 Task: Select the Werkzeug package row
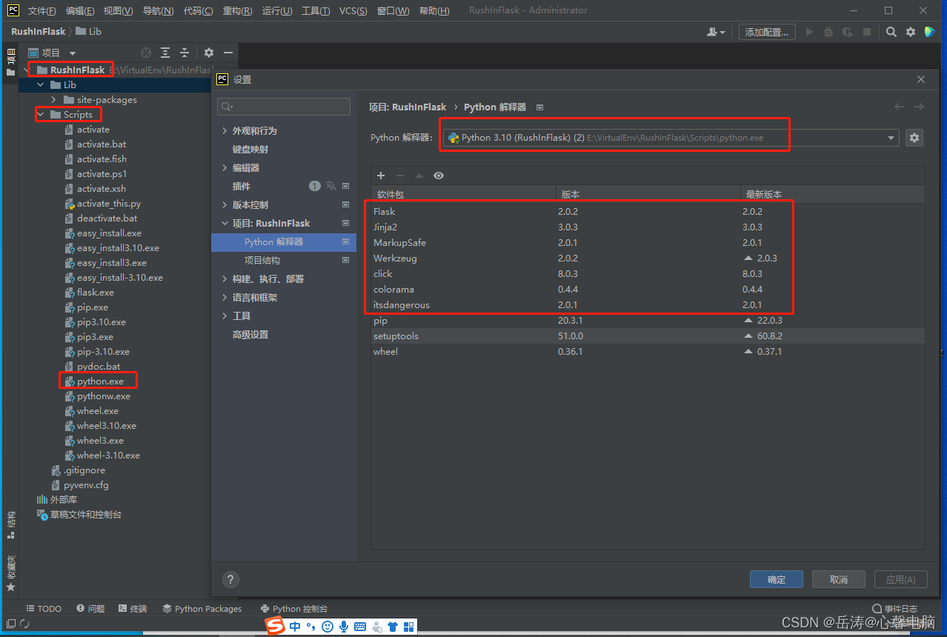click(x=648, y=259)
